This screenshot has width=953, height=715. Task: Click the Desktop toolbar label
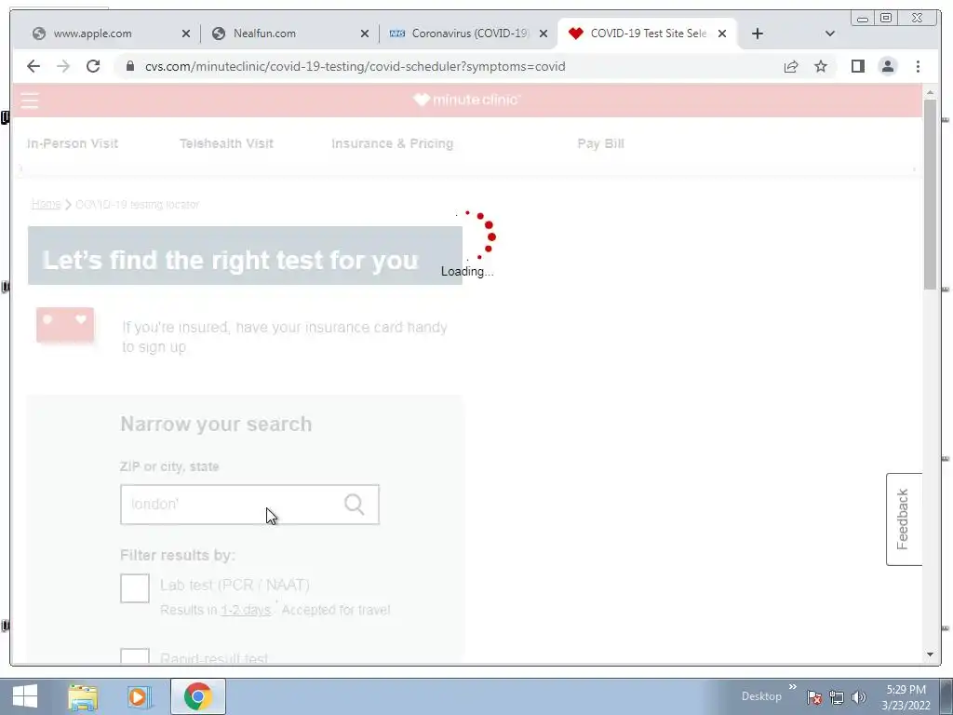[761, 696]
